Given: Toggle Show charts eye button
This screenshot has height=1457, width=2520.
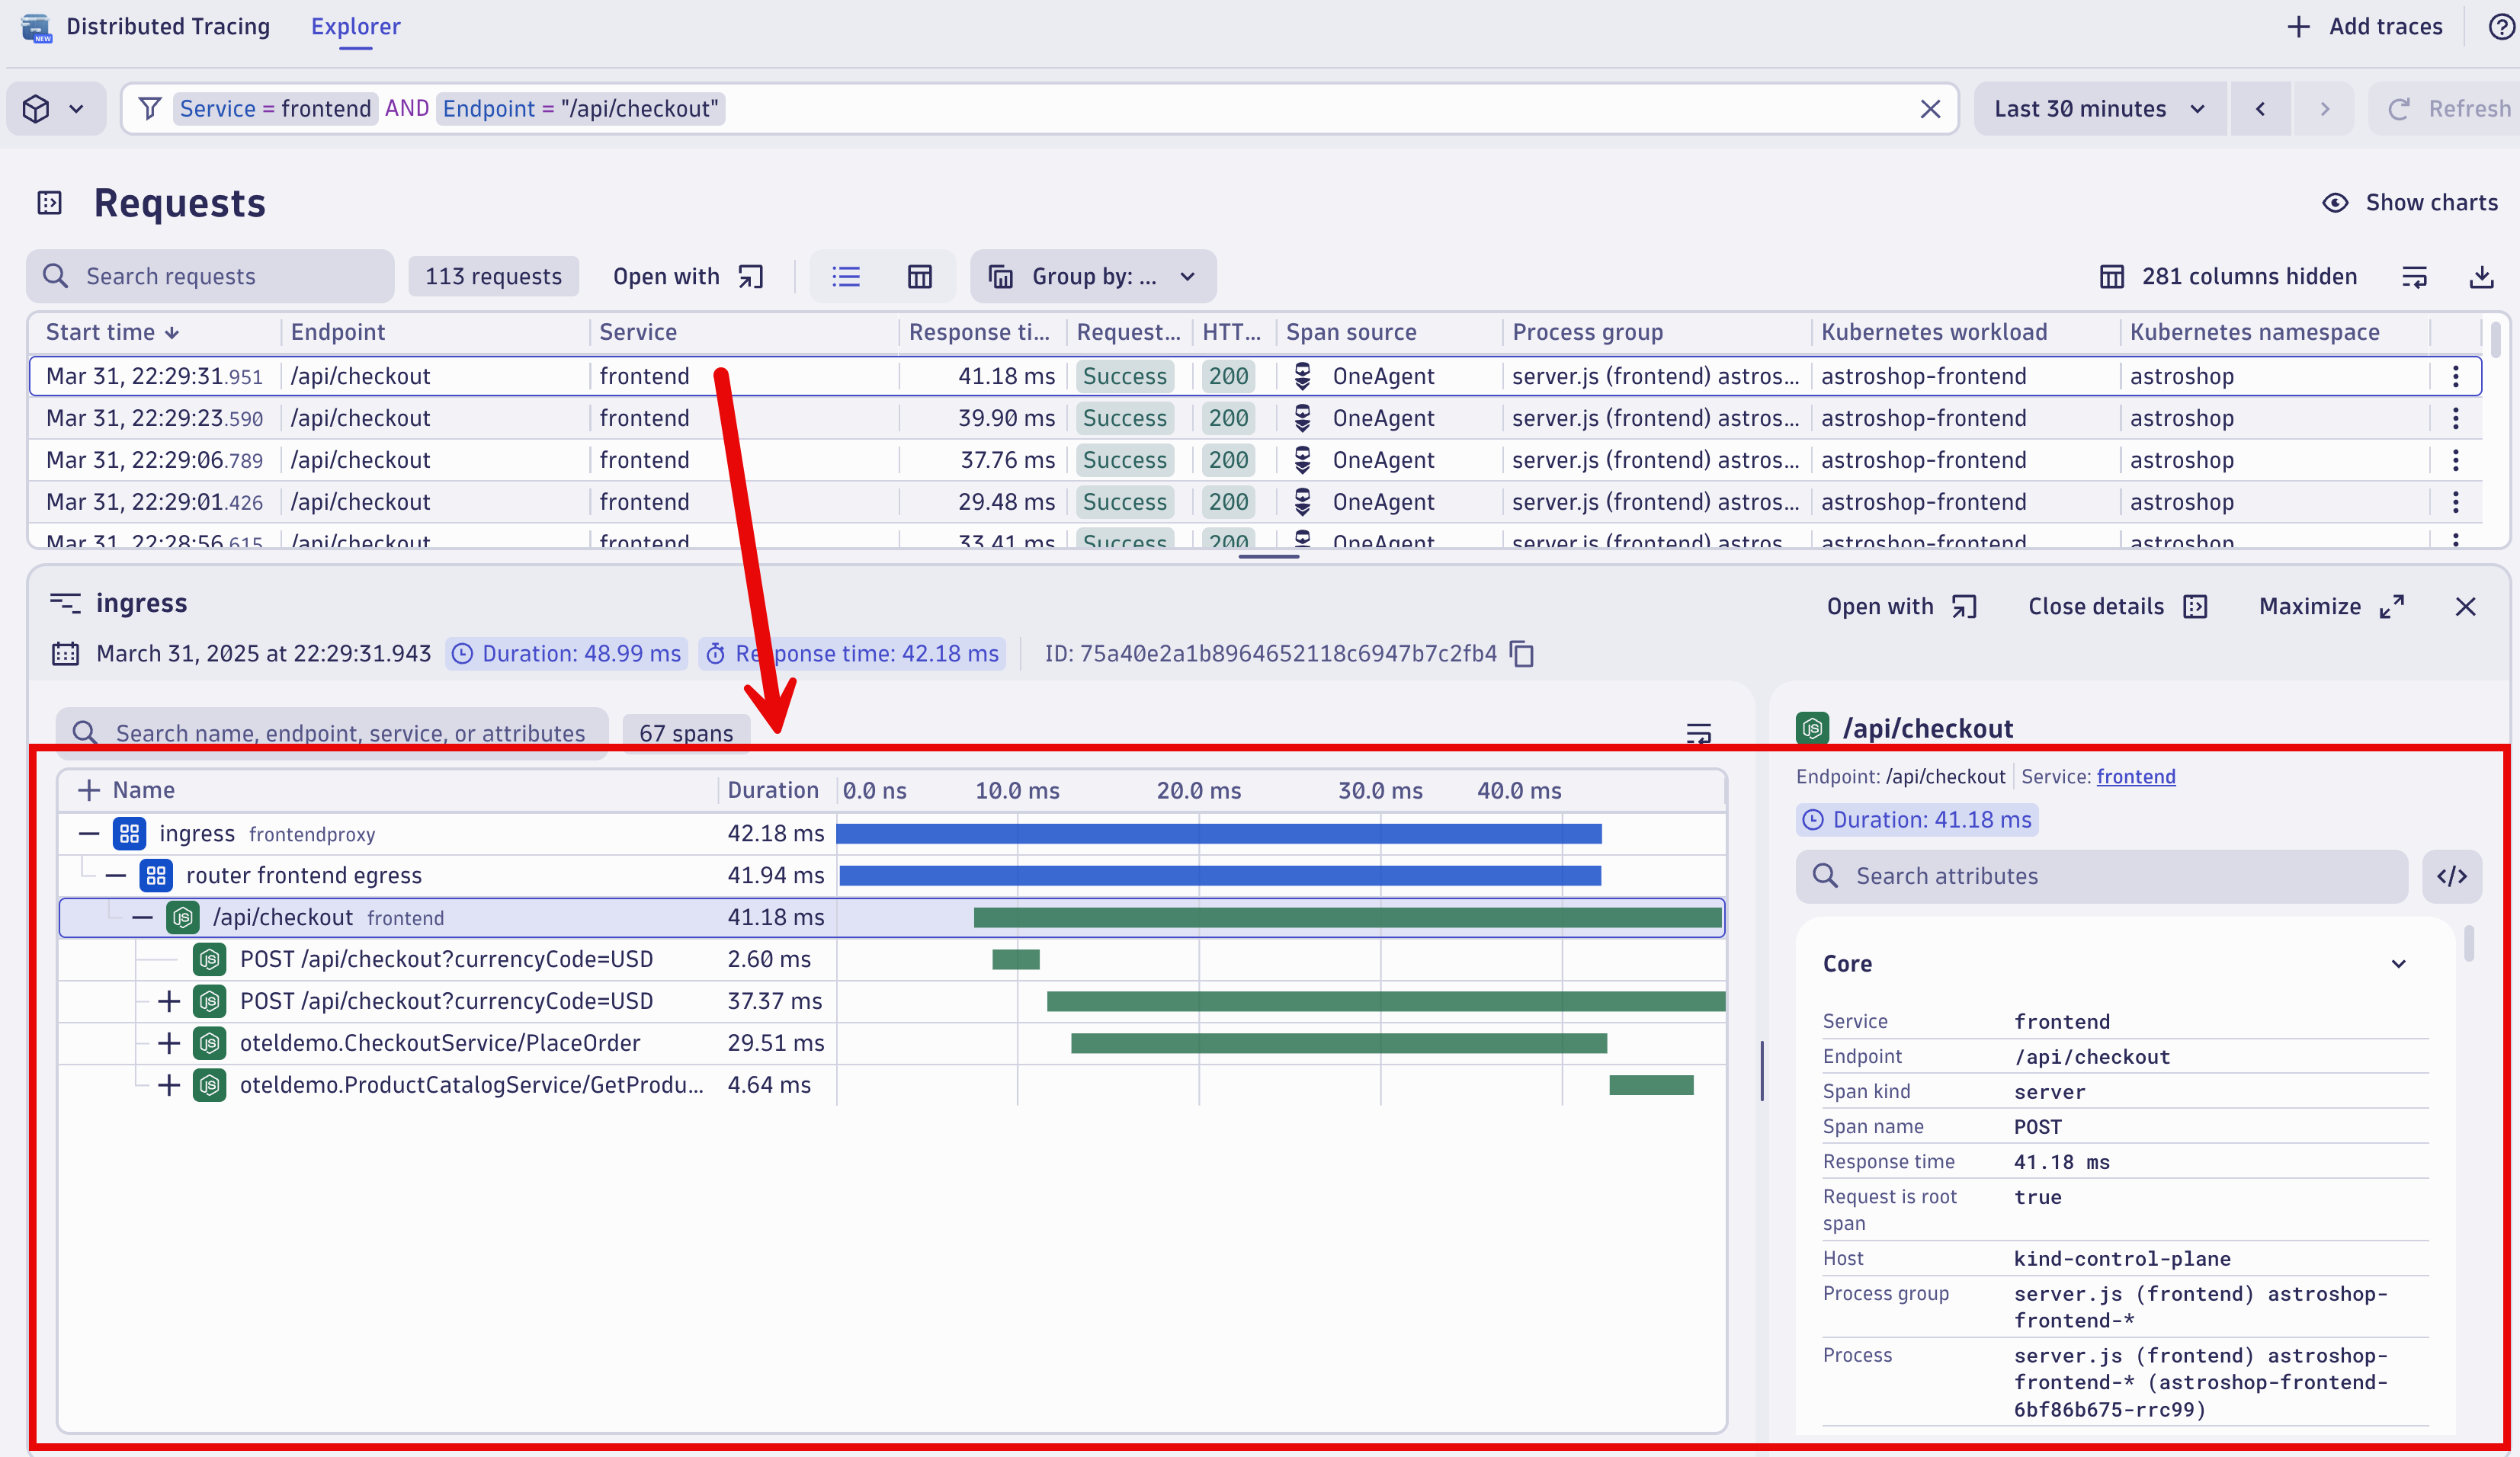Looking at the screenshot, I should click(x=2409, y=203).
